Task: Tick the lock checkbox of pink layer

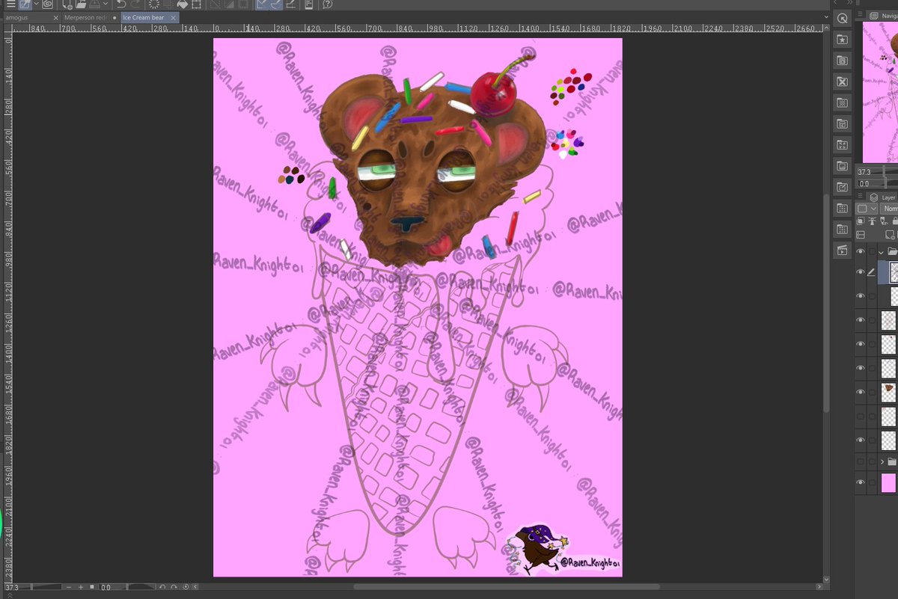Action: click(x=872, y=483)
